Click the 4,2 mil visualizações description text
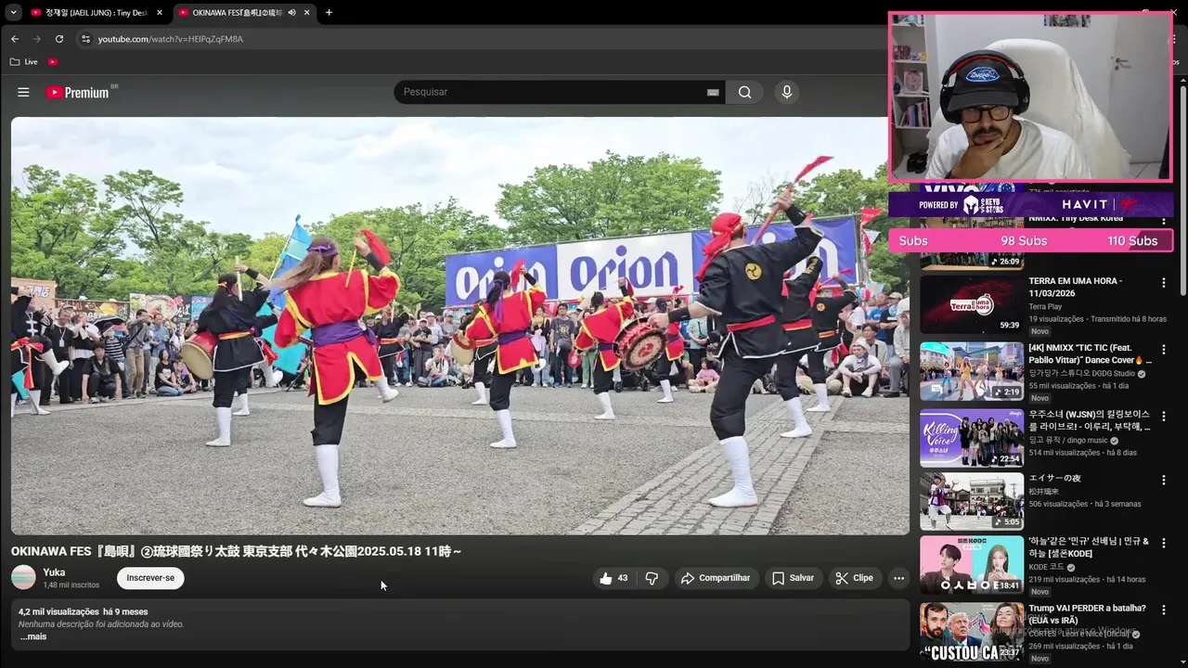This screenshot has width=1188, height=668. pyautogui.click(x=58, y=612)
